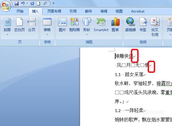Expand the 形状 dropdown arrow

pos(87,35)
